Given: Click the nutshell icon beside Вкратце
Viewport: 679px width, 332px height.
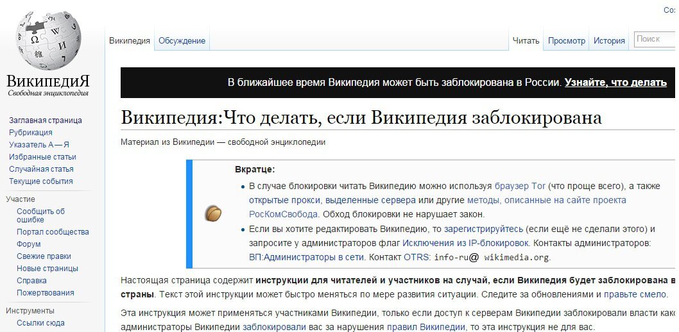Looking at the screenshot, I should (213, 213).
